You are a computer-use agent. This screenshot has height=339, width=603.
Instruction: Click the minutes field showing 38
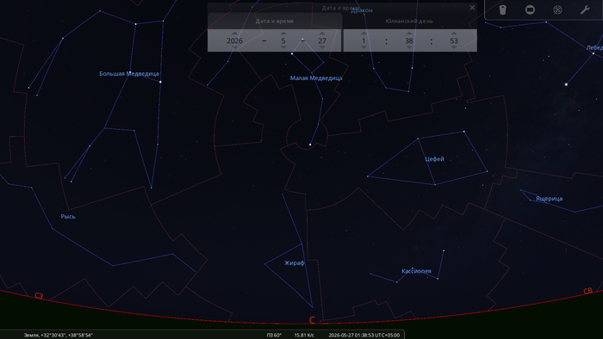tap(409, 40)
